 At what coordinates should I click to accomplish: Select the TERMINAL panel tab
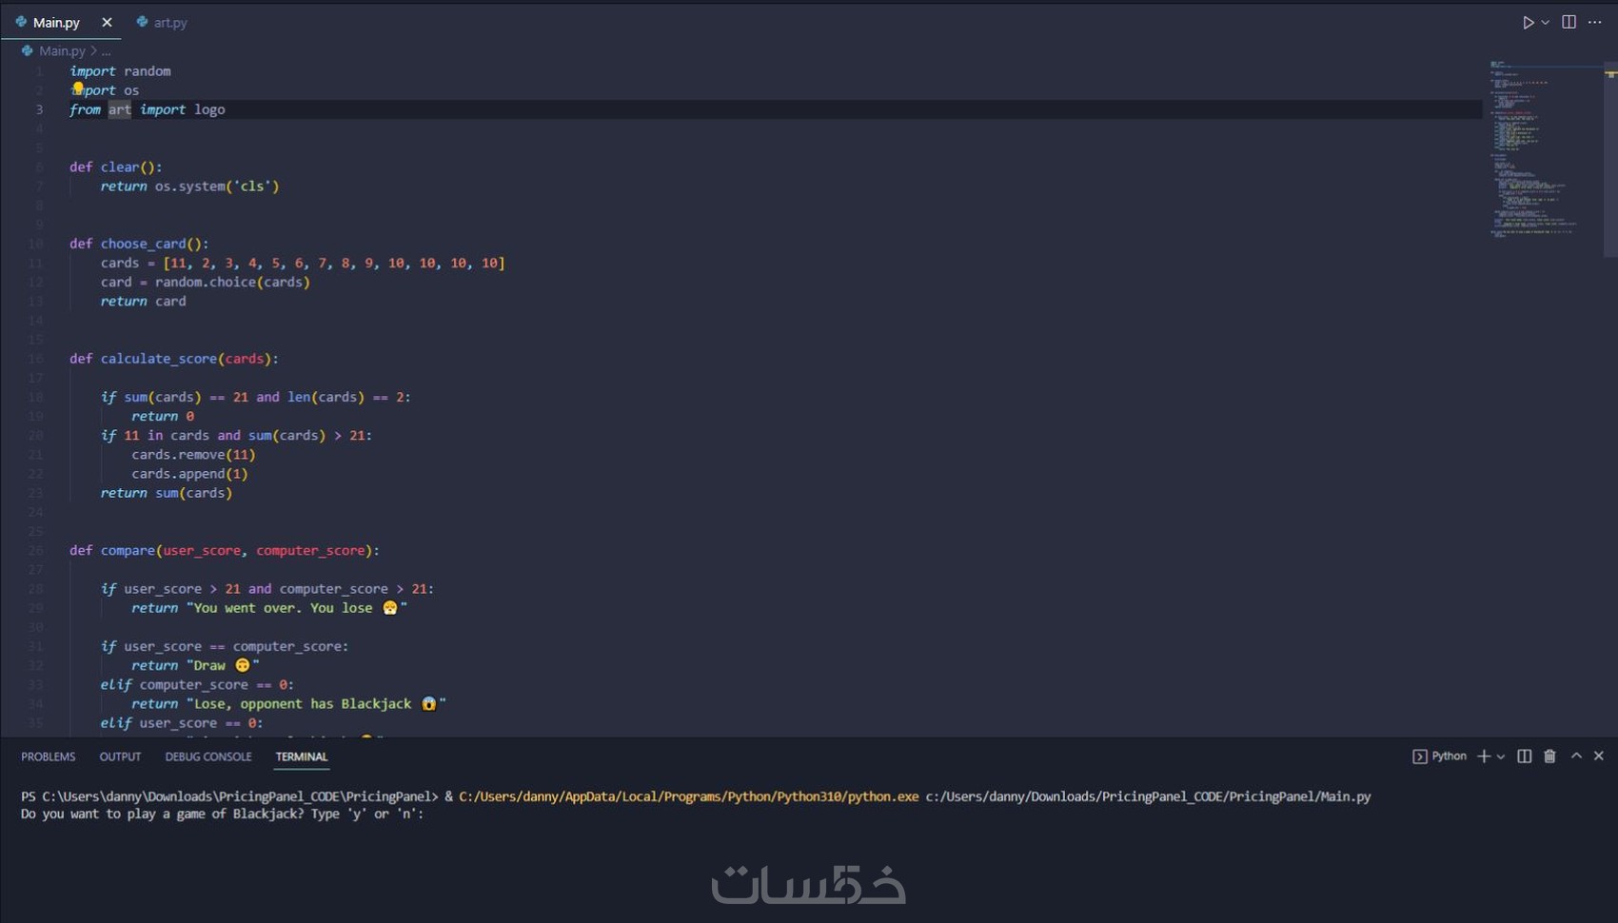pos(302,756)
